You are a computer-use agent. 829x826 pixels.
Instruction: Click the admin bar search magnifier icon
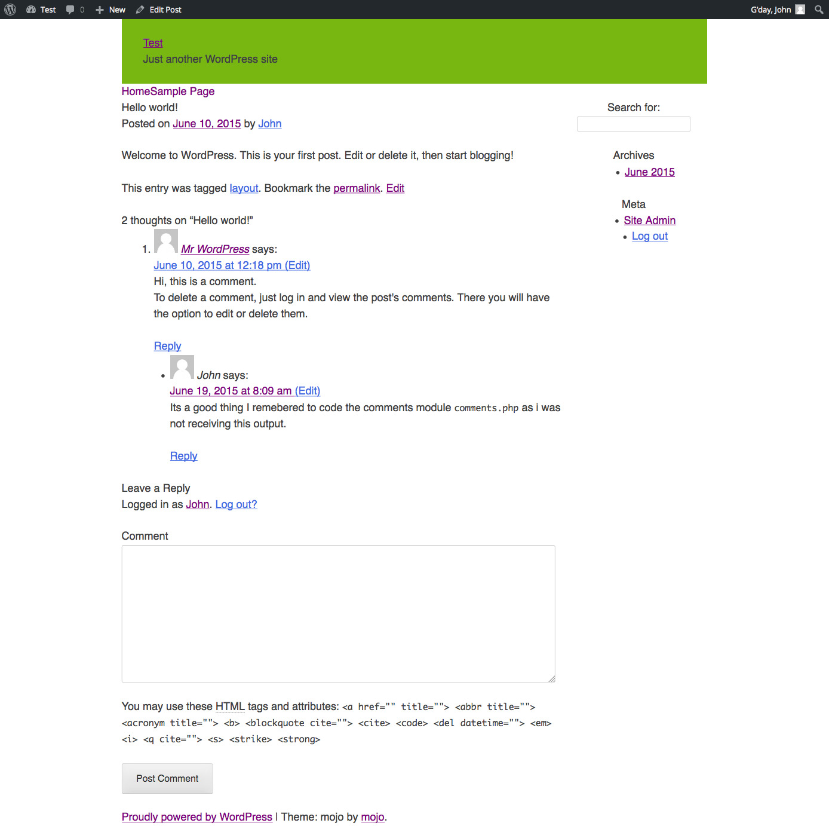pyautogui.click(x=819, y=10)
